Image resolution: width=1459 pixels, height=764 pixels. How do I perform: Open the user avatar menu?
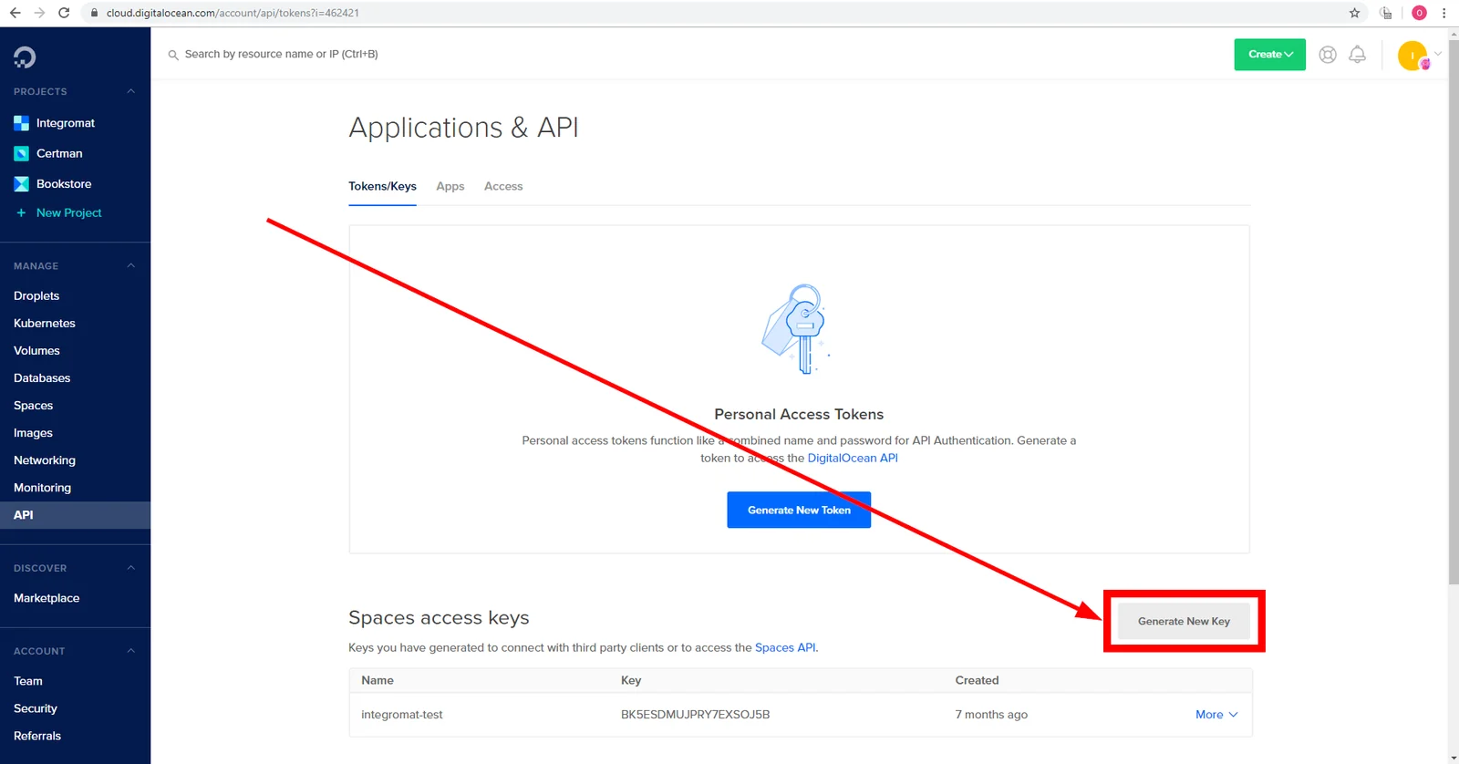click(x=1412, y=56)
